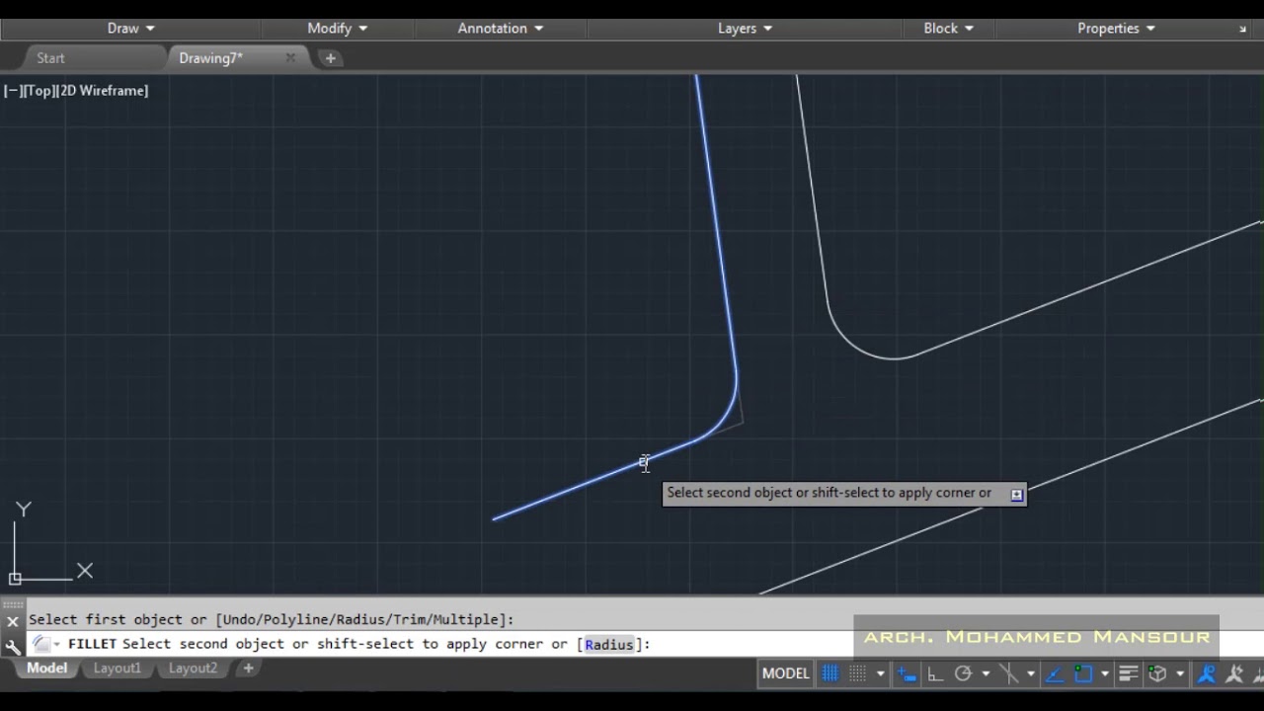Click the MODEL space button in status bar
1264x711 pixels.
(786, 673)
